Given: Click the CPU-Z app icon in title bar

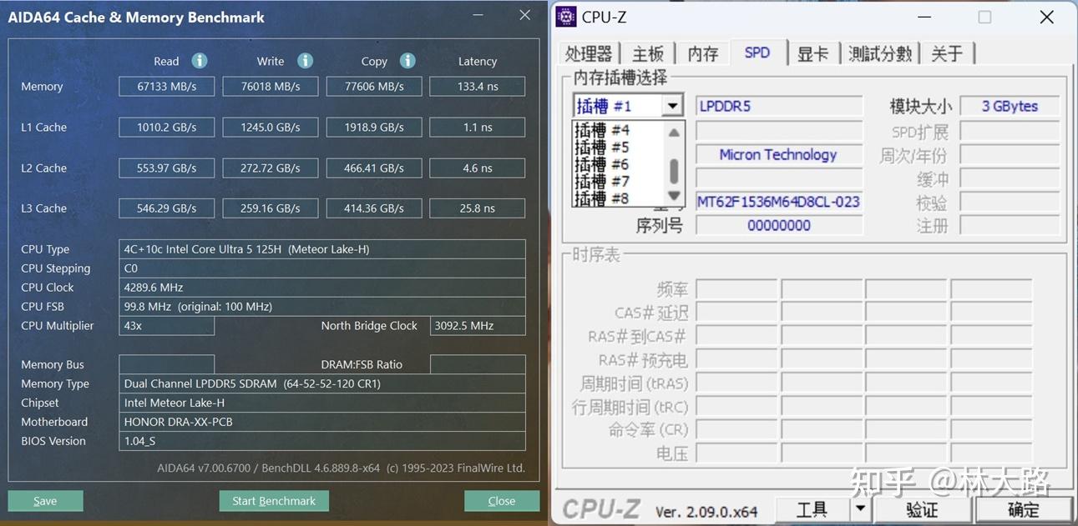Looking at the screenshot, I should click(x=566, y=17).
